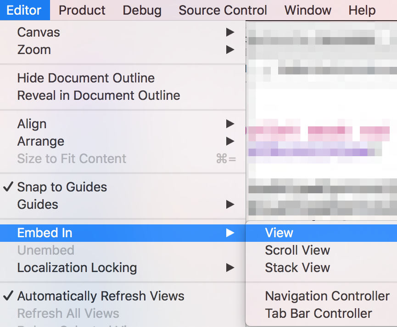This screenshot has width=397, height=327.
Task: Expand the Align submenu arrow
Action: tap(230, 124)
